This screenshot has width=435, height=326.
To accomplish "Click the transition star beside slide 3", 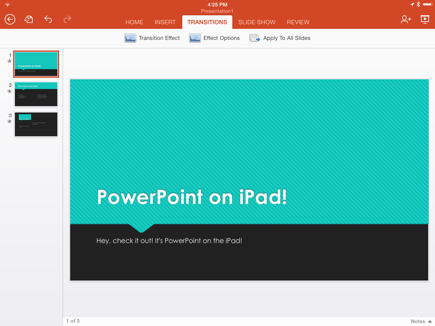I will click(x=9, y=121).
